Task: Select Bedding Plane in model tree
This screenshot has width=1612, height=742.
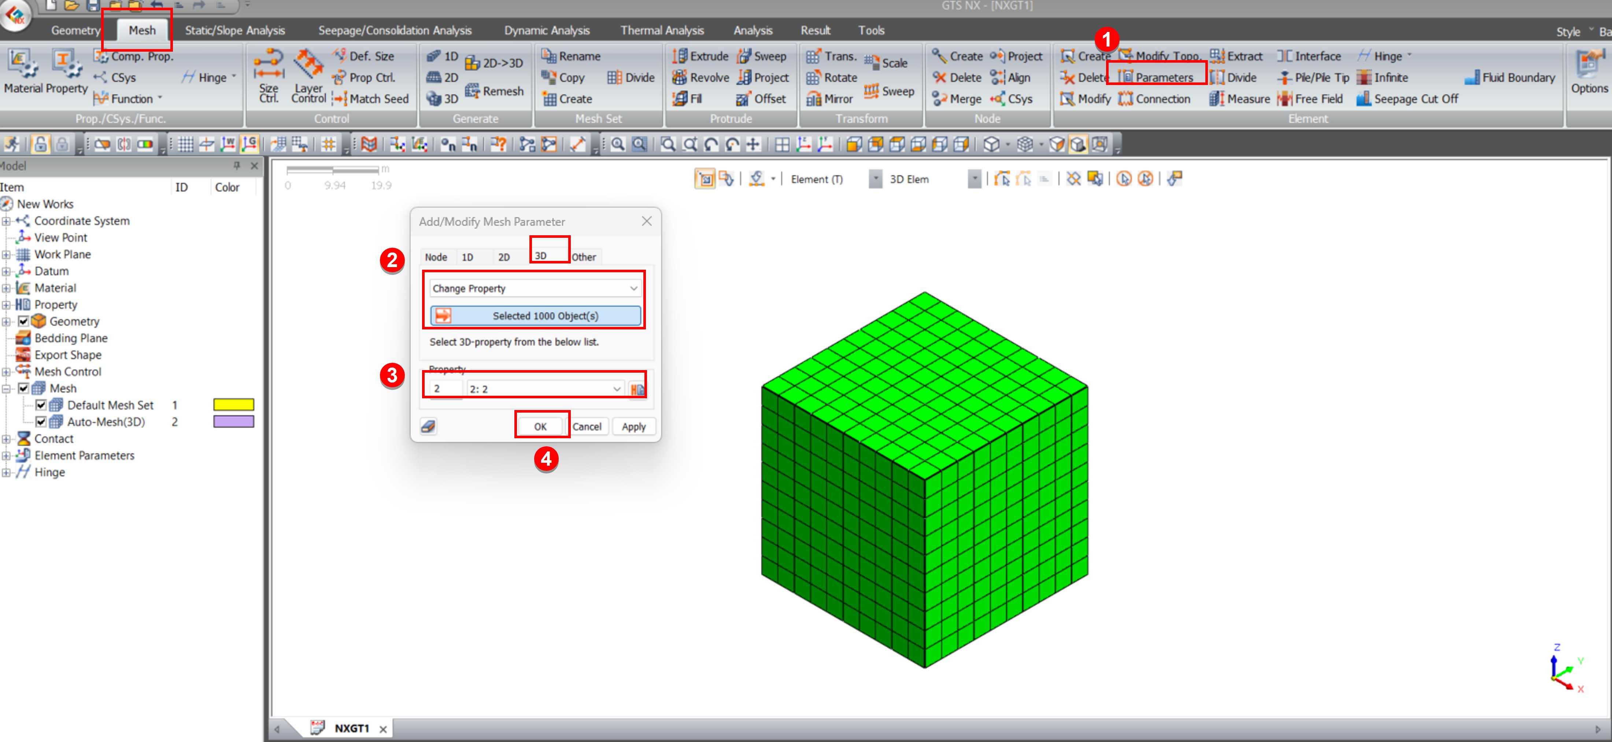Action: [x=71, y=339]
